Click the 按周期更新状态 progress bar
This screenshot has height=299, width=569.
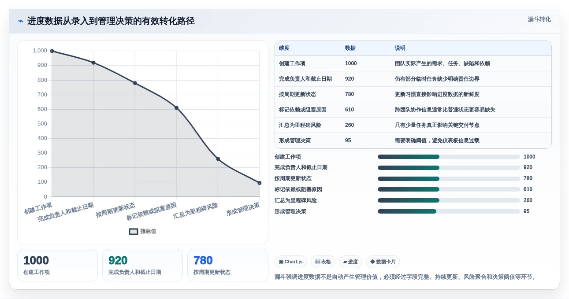click(449, 179)
